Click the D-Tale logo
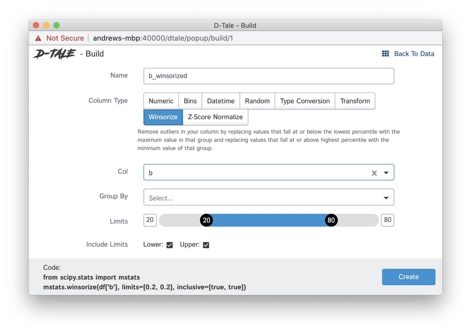Image resolution: width=471 pixels, height=333 pixels. click(x=55, y=54)
